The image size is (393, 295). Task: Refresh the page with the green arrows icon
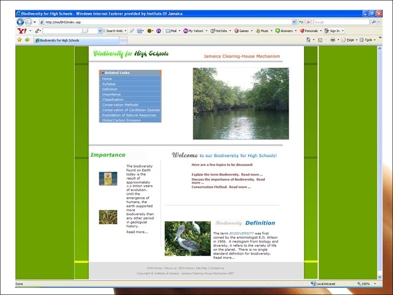click(301, 22)
